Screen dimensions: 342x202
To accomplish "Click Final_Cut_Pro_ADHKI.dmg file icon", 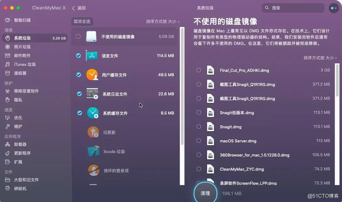I will pyautogui.click(x=211, y=70).
